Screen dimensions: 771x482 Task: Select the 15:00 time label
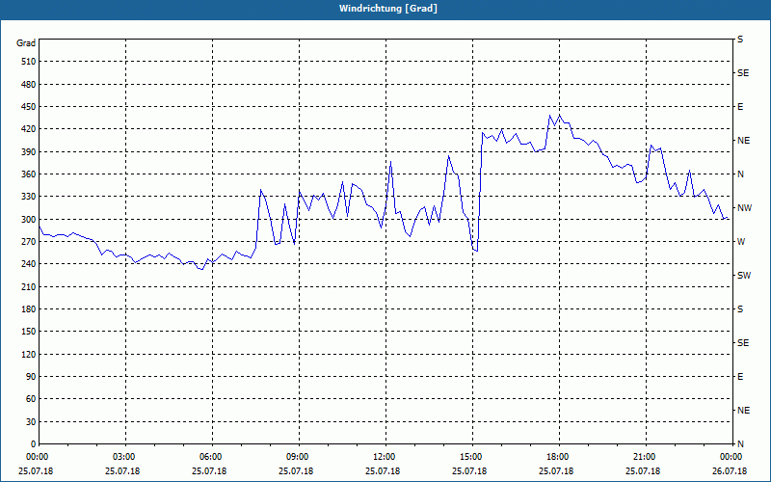470,457
